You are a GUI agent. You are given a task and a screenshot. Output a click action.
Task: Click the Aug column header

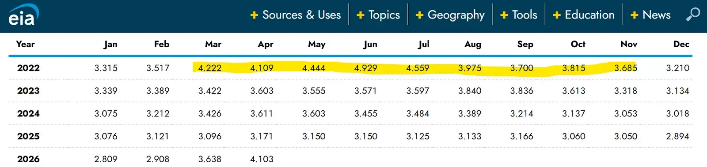point(473,45)
